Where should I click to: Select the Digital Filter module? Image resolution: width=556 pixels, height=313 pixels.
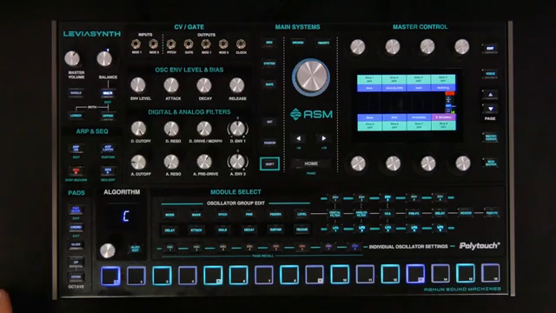point(335,214)
